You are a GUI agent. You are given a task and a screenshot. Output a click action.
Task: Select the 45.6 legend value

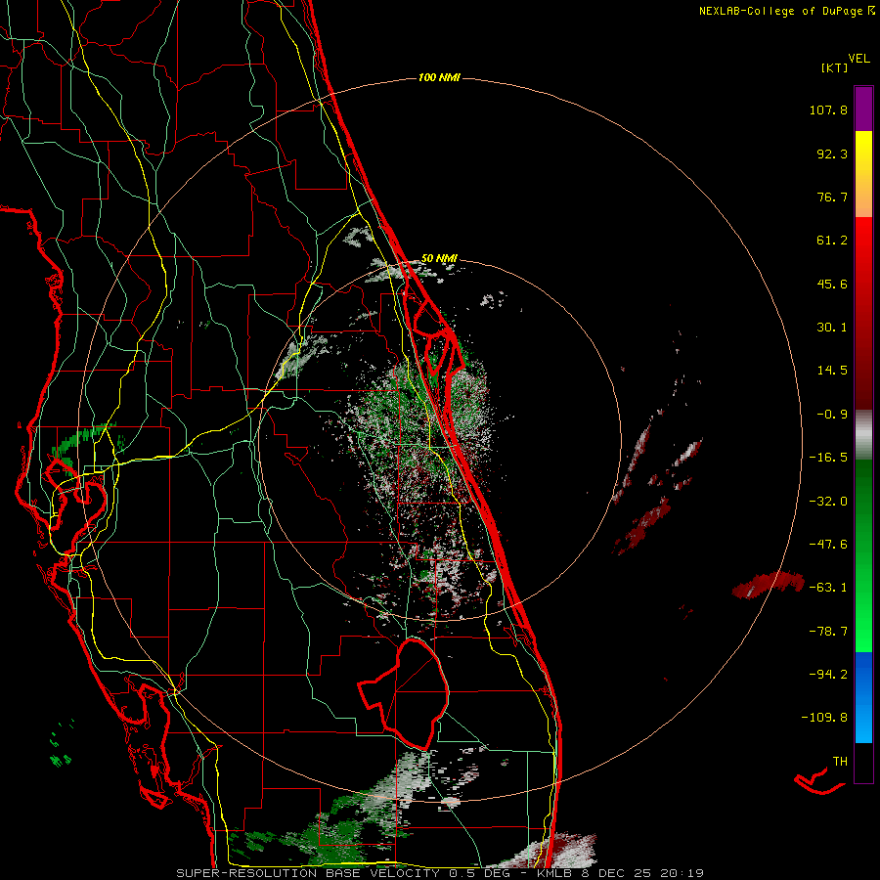pyautogui.click(x=832, y=284)
